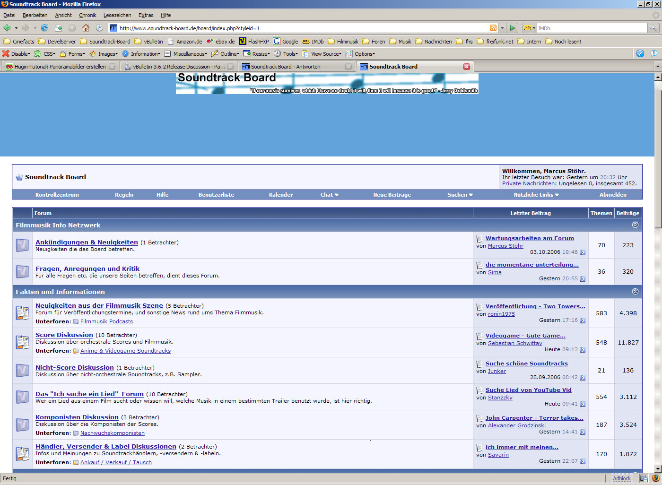Click the blue checkmark validation icon

tap(640, 53)
